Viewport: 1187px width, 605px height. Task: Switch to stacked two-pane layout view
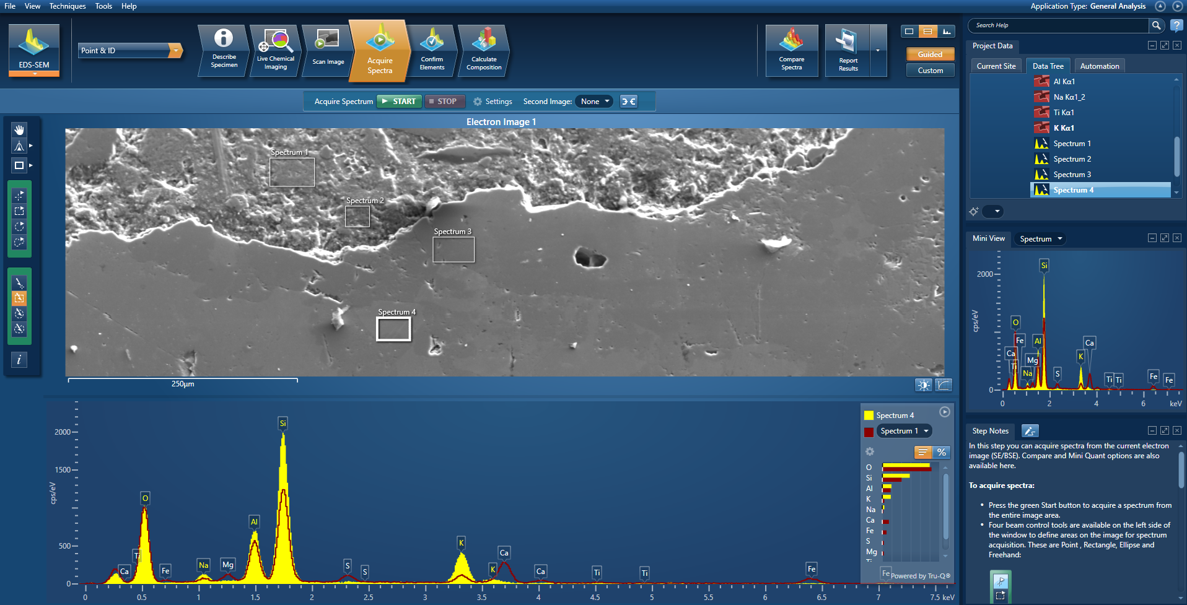click(927, 32)
